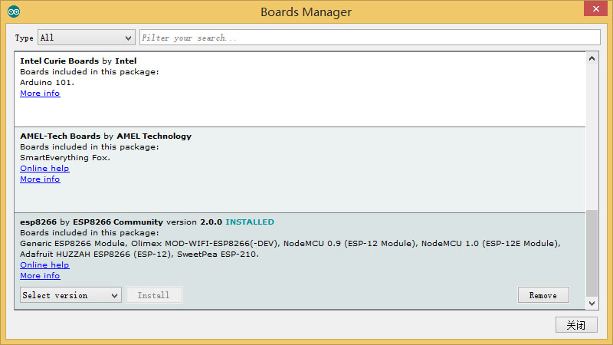Select the esp8266 by ESP8266 Community title
This screenshot has height=345, width=613.
pyautogui.click(x=91, y=222)
